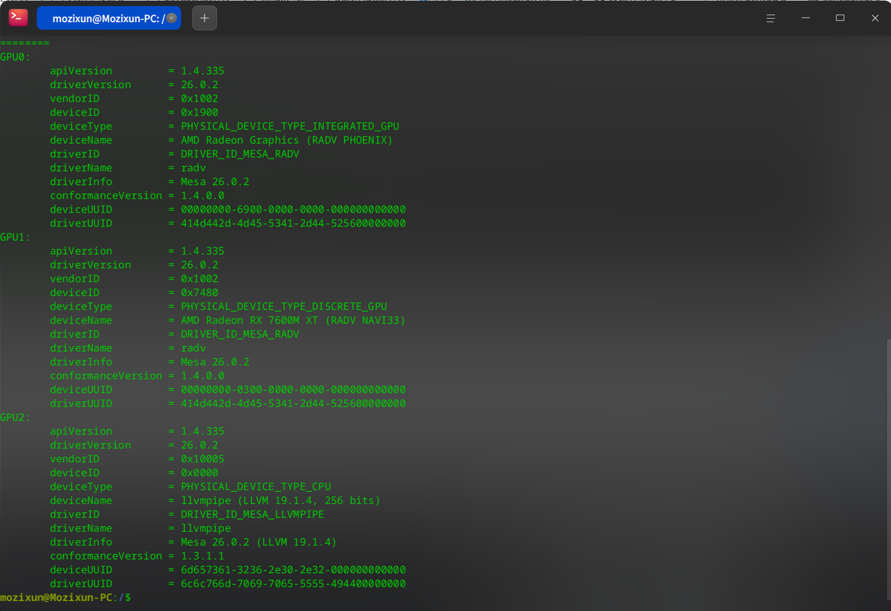Click deviceID value 0x7480
The height and width of the screenshot is (611, 891).
[x=199, y=293]
